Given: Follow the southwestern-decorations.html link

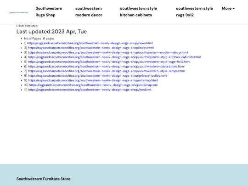Looking at the screenshot, I should (106, 67).
